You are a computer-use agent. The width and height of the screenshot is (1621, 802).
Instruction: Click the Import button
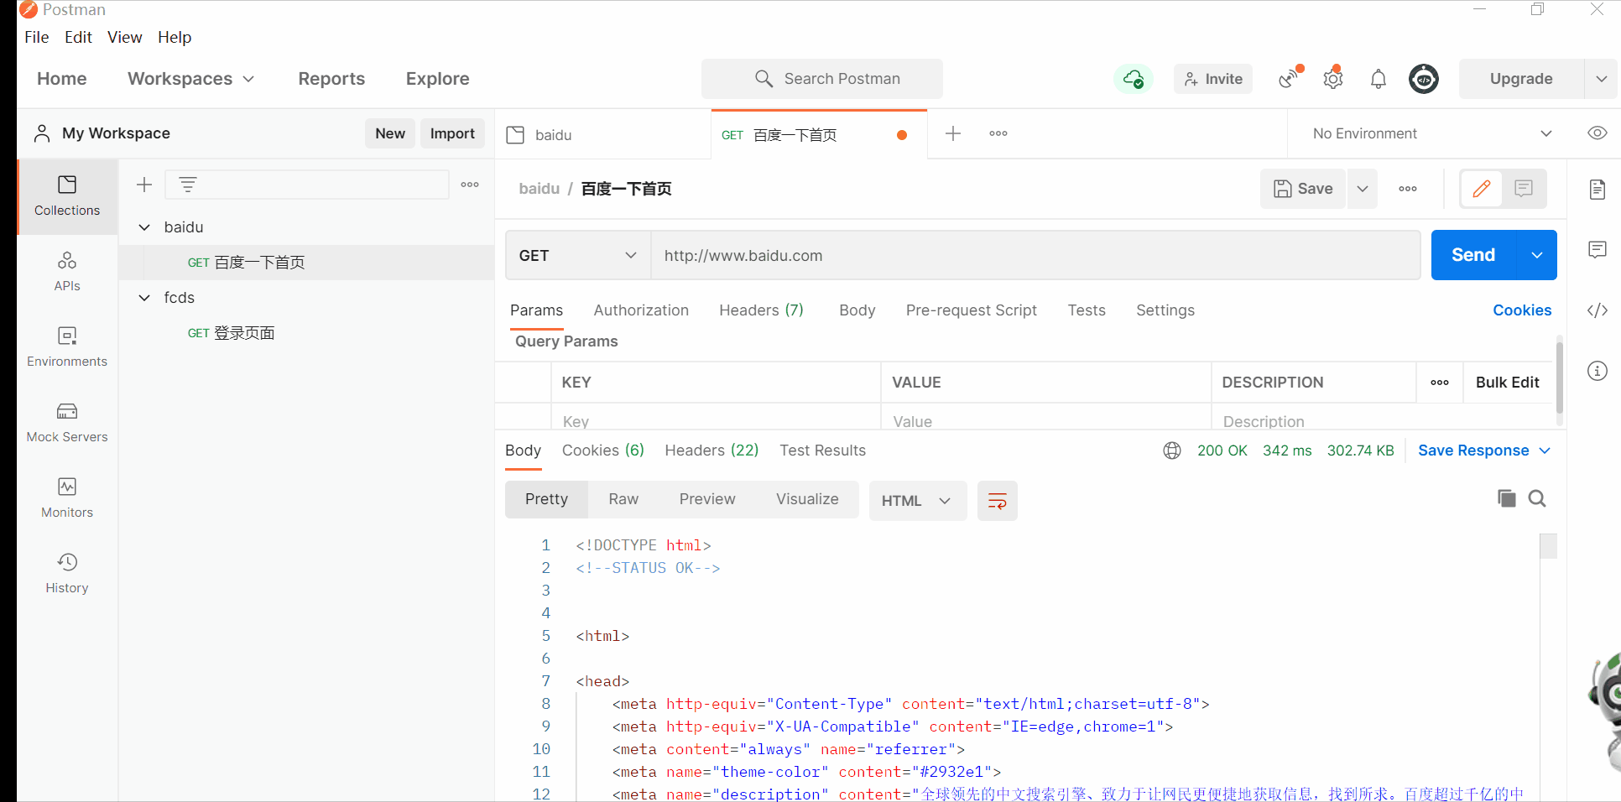pos(452,133)
